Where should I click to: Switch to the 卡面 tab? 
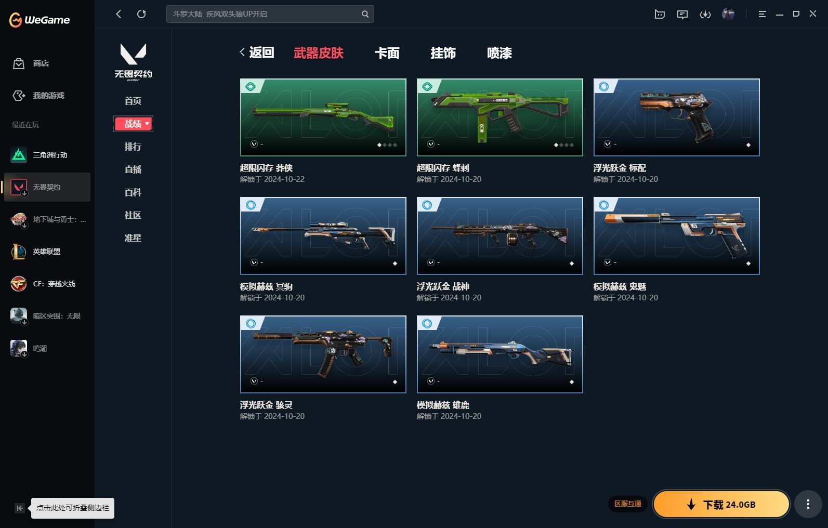point(387,53)
